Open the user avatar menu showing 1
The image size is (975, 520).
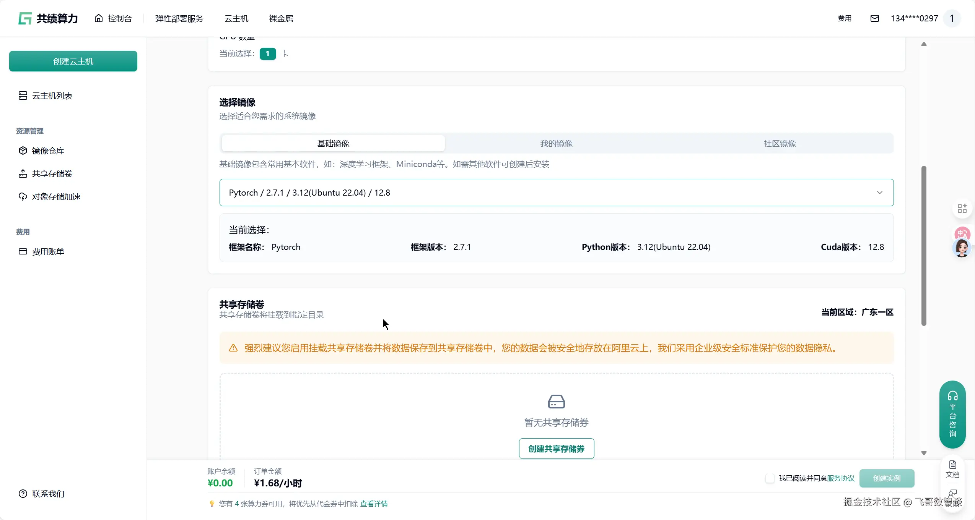pyautogui.click(x=952, y=18)
